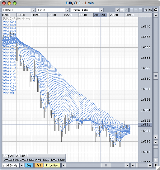160x170 pixels.
Task: Select the WMA (90) study label
Action: click(x=9, y=55)
